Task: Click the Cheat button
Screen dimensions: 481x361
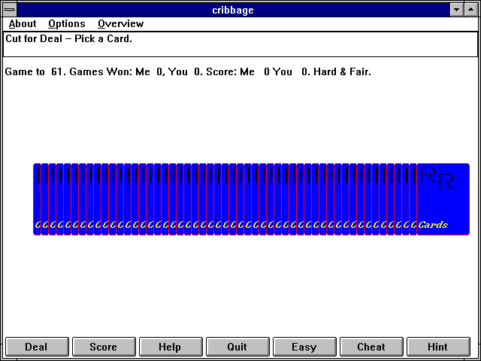Action: [x=371, y=347]
